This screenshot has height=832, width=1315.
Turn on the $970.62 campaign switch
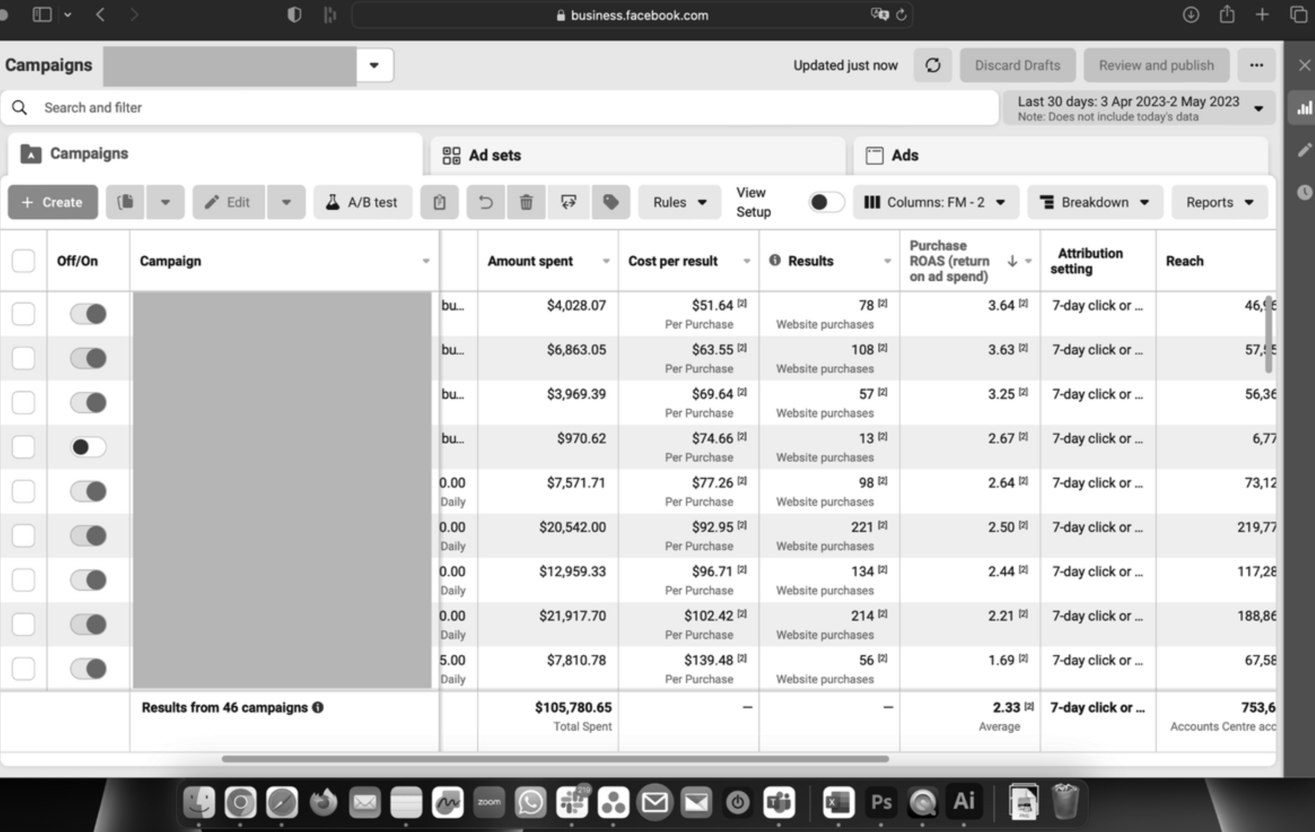click(x=88, y=447)
